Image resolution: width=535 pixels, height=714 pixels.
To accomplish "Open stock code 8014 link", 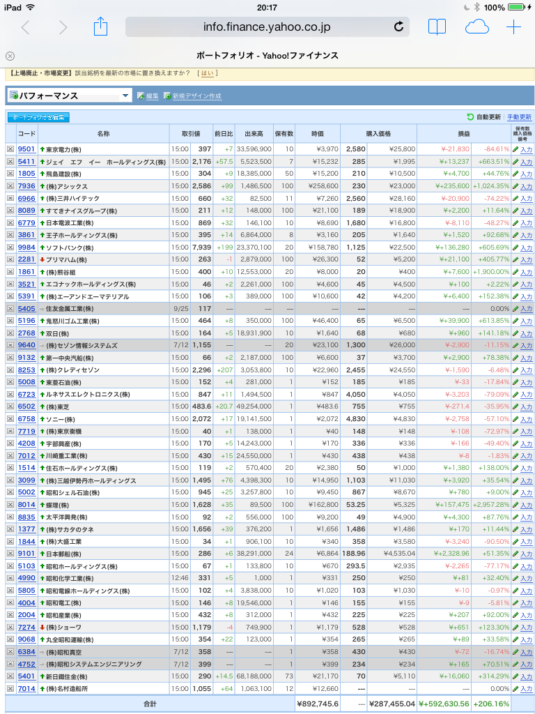I will [x=26, y=505].
